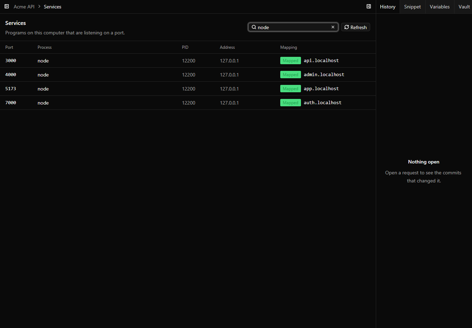472x328 pixels.
Task: Click the Services page heading
Action: pos(15,23)
